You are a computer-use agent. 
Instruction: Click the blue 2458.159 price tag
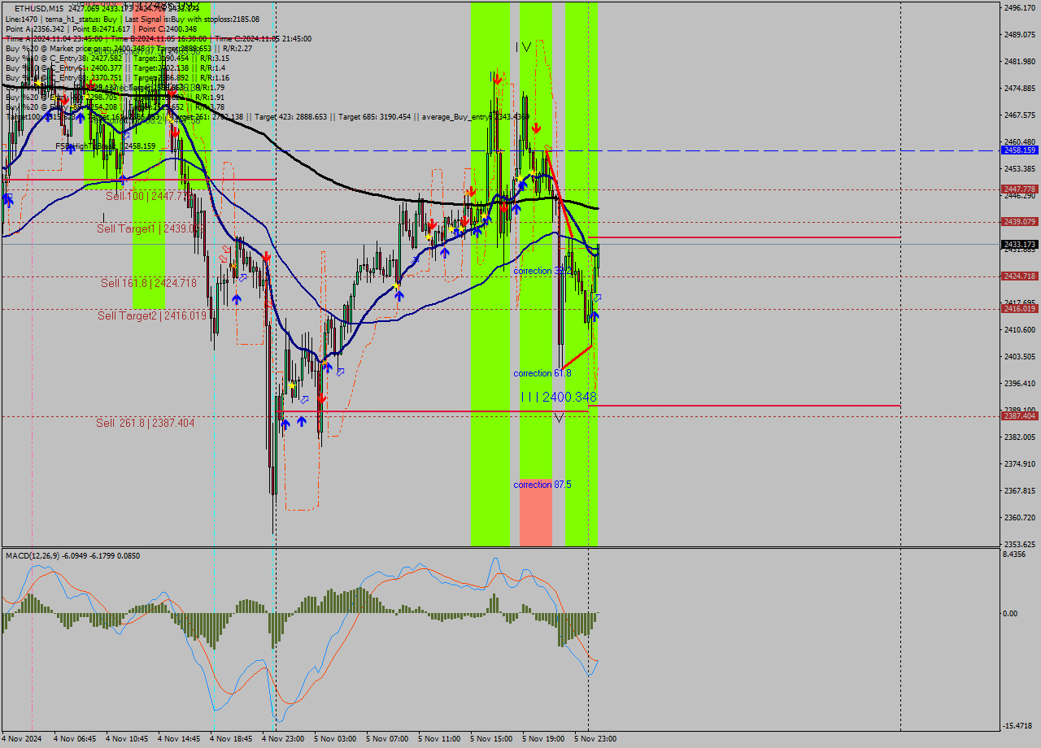(x=1020, y=150)
